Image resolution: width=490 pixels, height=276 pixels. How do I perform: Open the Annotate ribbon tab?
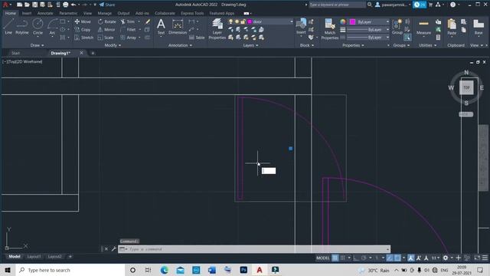click(x=45, y=13)
